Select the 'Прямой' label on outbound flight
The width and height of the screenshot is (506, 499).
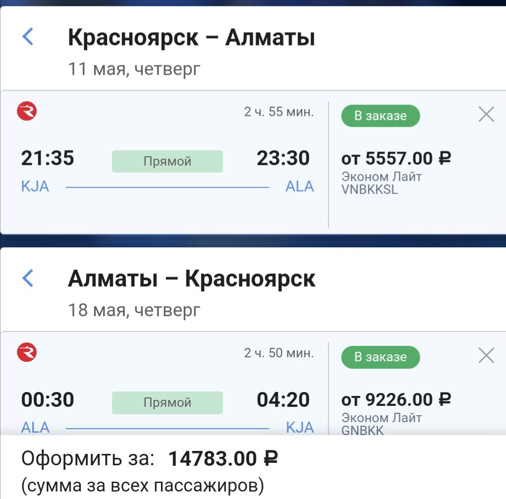[x=167, y=162]
